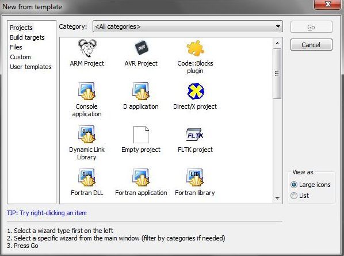Open the Build targets wizard type
The height and width of the screenshot is (256, 344).
pos(27,37)
